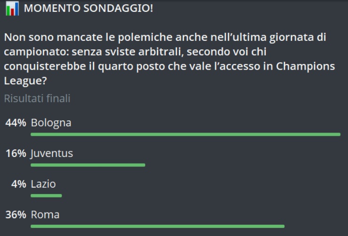Click Bologna's green result bar
348x236 pixels.
click(185, 134)
